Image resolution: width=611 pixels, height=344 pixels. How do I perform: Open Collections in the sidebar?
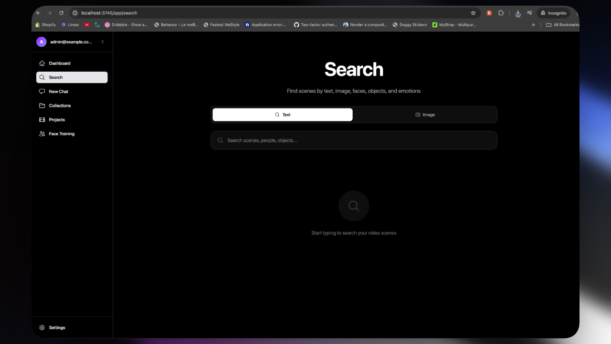point(72,106)
